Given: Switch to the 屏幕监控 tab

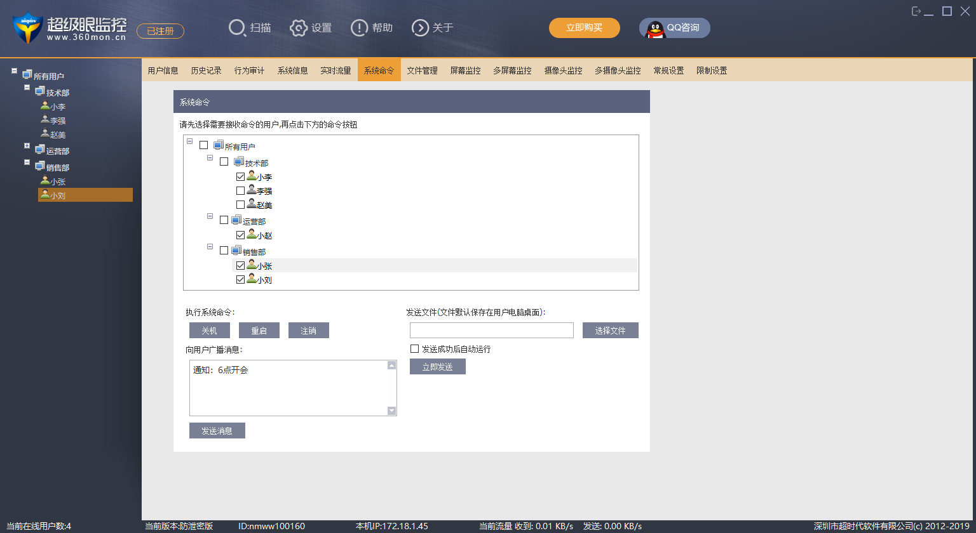Looking at the screenshot, I should click(465, 70).
